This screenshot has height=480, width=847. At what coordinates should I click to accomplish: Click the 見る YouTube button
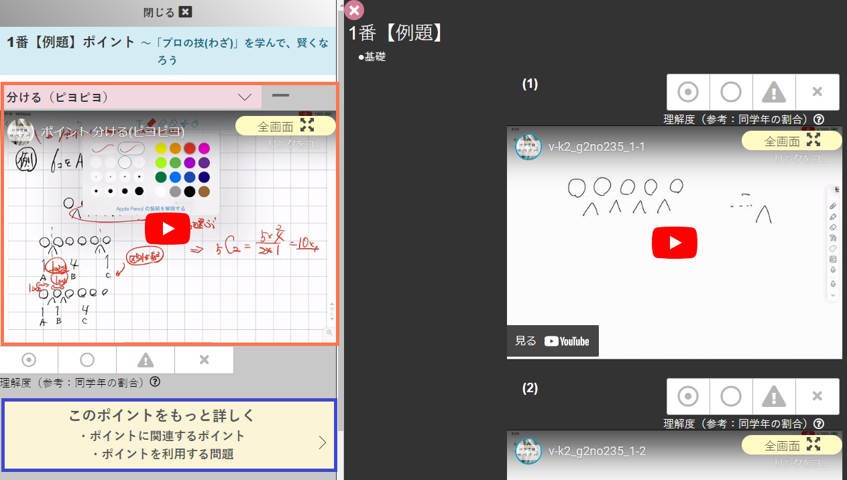[x=553, y=341]
